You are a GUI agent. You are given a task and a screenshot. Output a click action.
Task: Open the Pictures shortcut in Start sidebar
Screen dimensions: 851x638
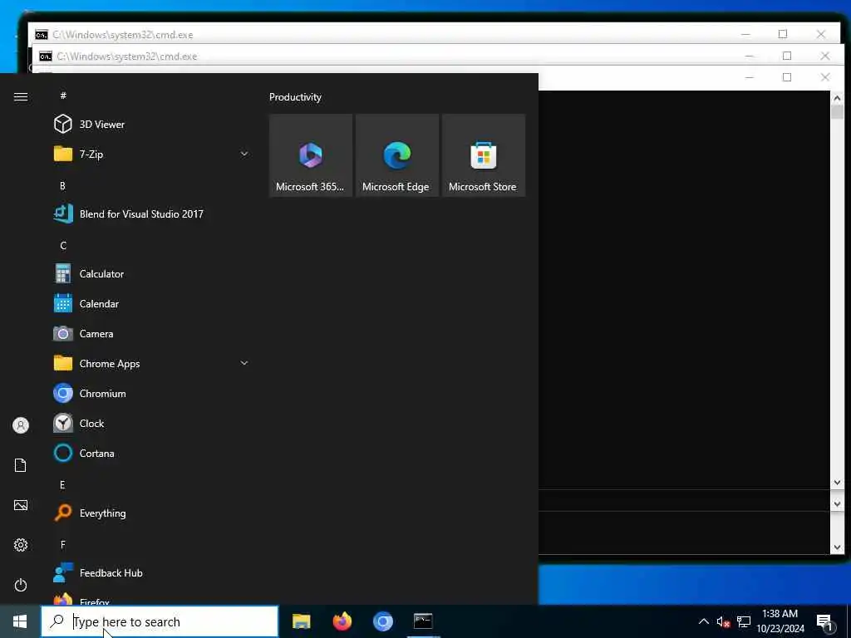point(21,505)
